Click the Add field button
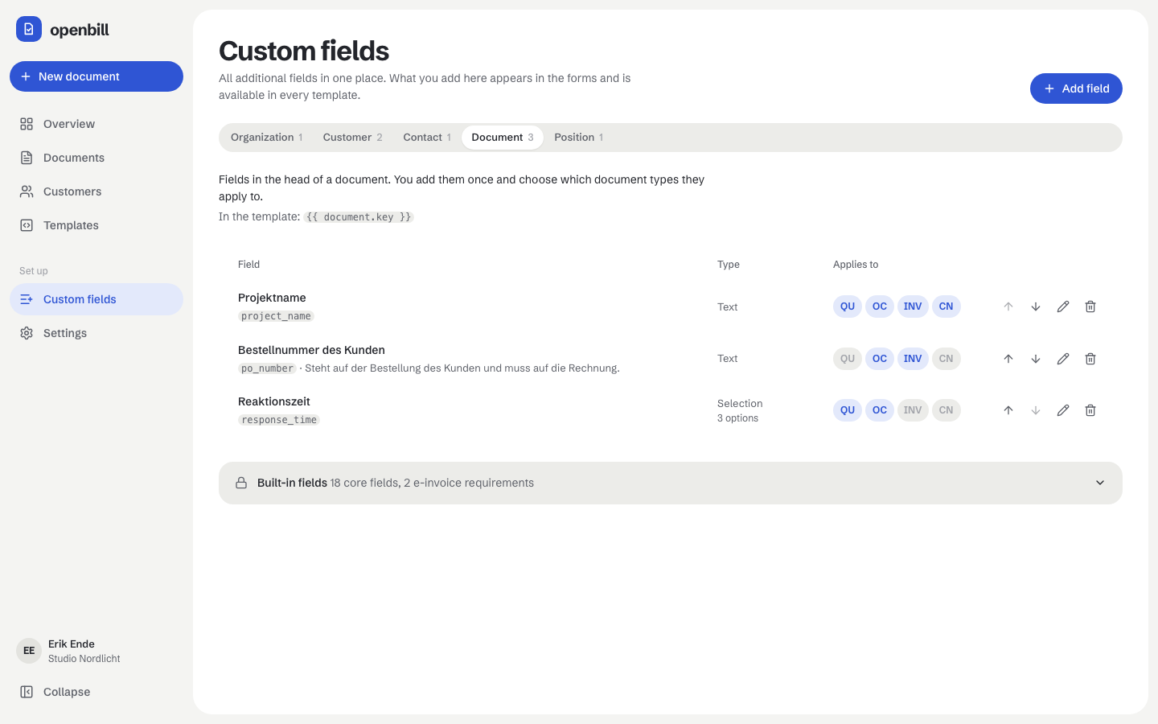The width and height of the screenshot is (1158, 724). coord(1076,88)
